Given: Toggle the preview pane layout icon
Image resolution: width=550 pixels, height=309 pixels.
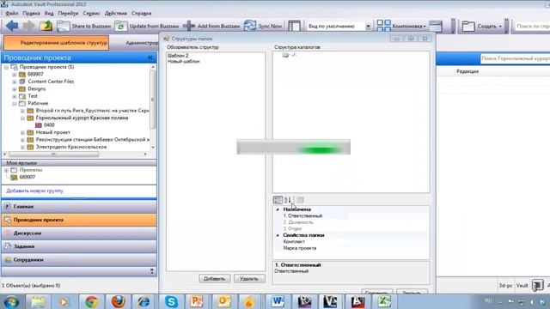Looking at the screenshot, I should [294, 26].
